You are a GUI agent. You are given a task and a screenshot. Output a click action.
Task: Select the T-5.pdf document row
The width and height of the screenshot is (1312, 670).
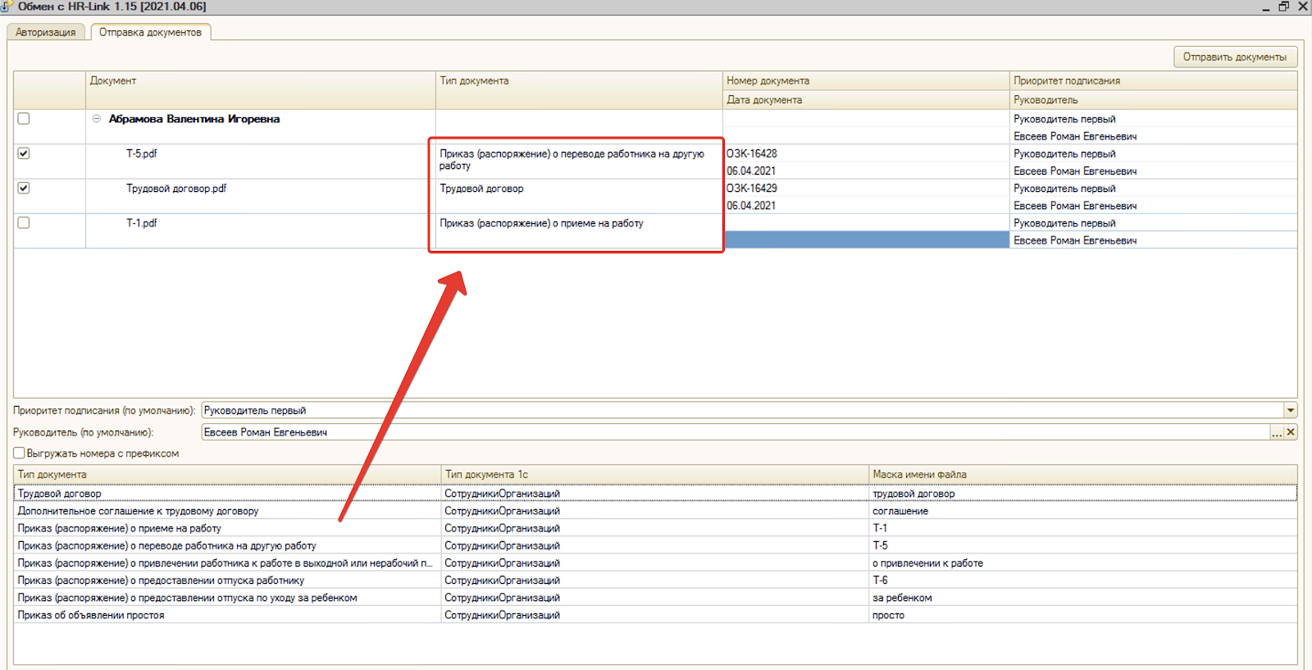tap(142, 153)
